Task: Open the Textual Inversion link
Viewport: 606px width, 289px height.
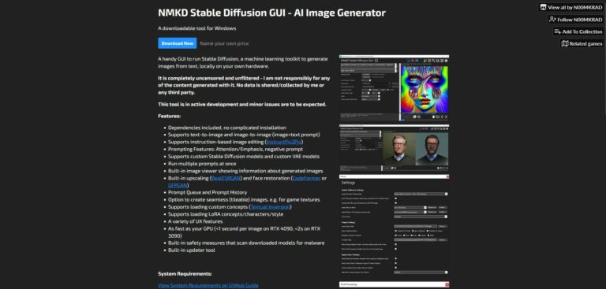Action: [x=270, y=207]
